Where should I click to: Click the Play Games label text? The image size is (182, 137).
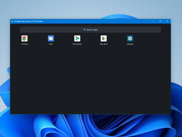[x=77, y=44]
